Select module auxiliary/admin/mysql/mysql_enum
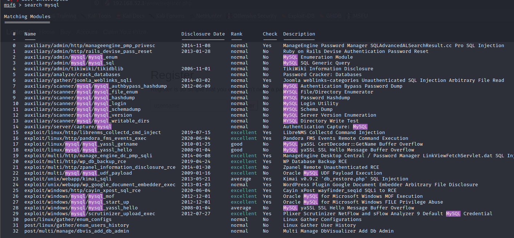Viewport: 514px width, 238px height. (71, 57)
